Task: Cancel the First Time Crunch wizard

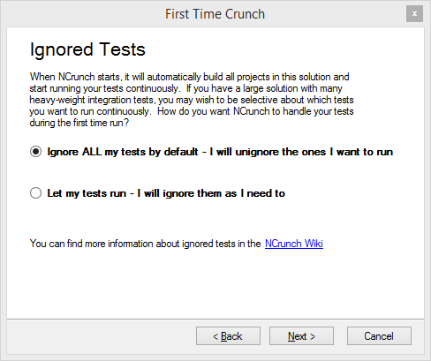Action: tap(379, 335)
